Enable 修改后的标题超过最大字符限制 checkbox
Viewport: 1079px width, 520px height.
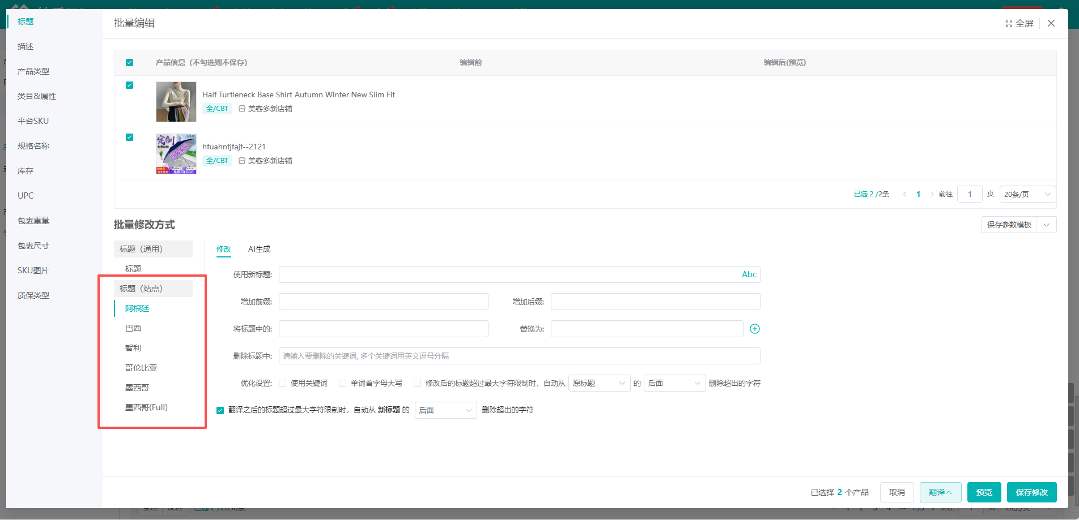click(417, 383)
